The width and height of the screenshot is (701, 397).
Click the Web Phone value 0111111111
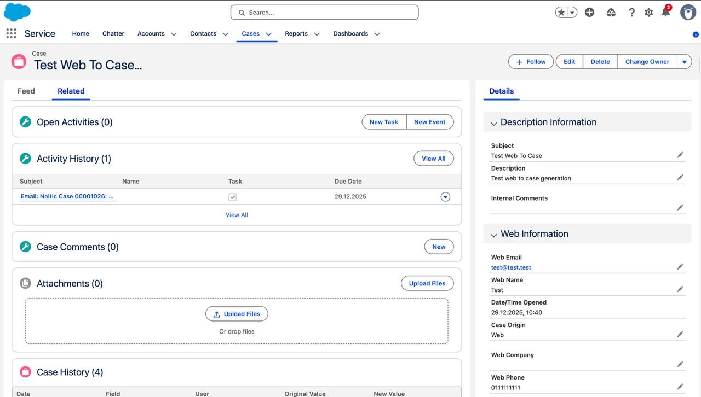(x=505, y=387)
